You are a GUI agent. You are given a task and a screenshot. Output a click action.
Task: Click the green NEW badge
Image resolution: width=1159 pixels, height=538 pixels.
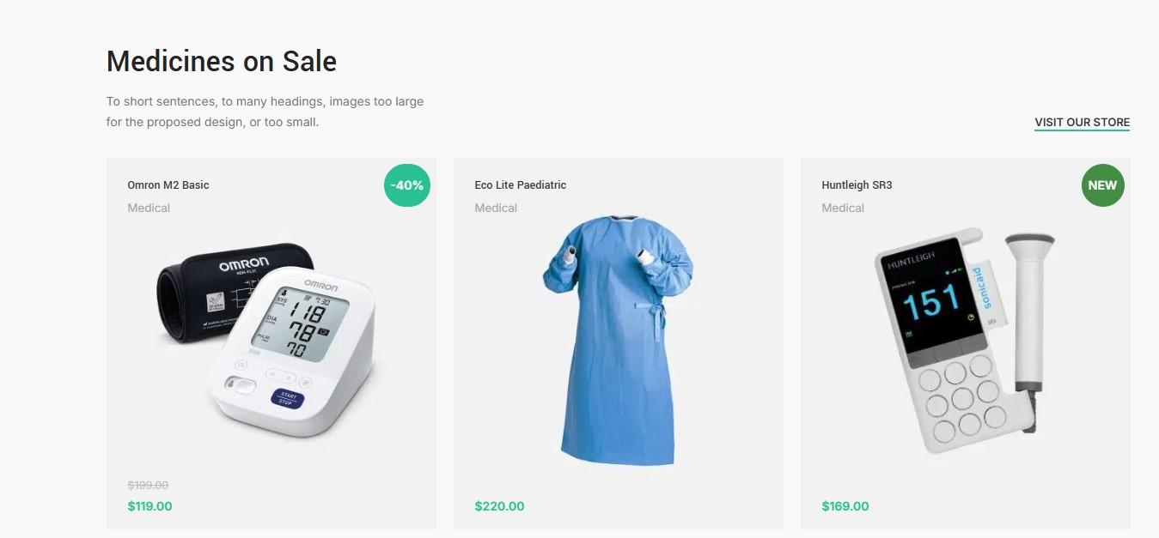pos(1102,184)
